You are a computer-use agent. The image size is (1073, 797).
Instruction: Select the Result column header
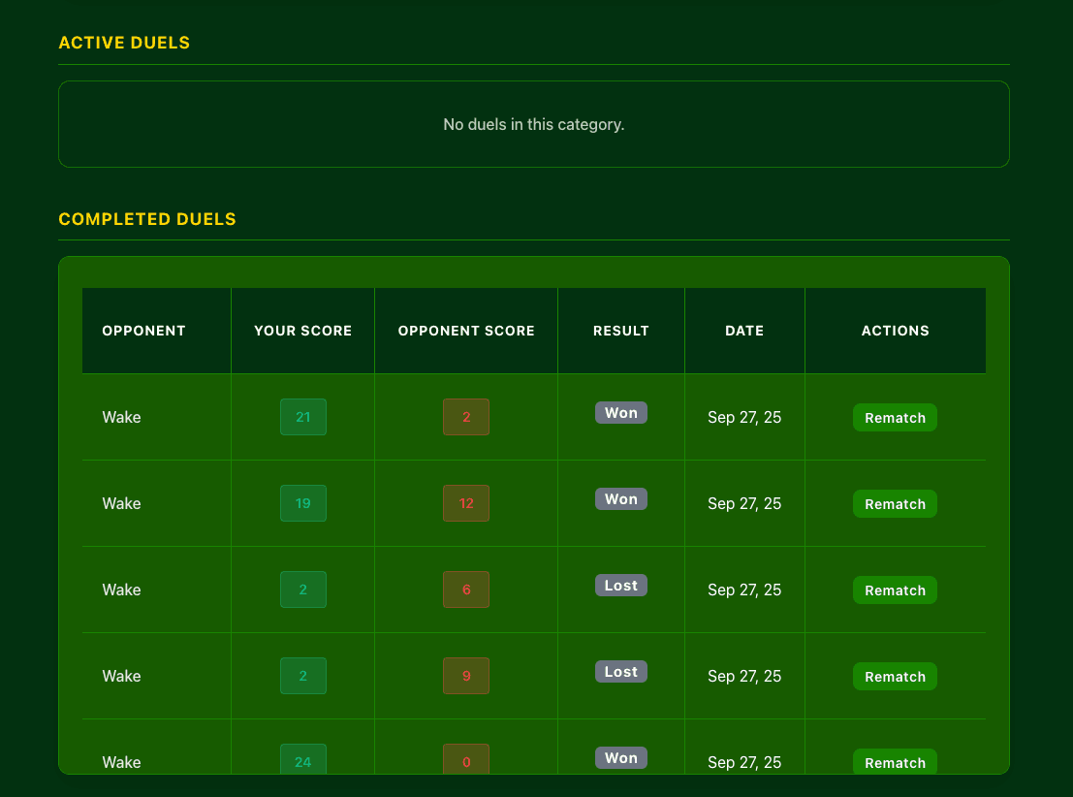click(621, 331)
